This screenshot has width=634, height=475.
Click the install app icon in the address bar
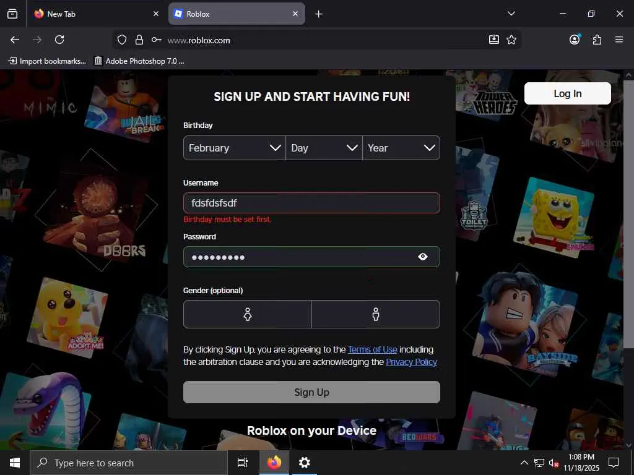pyautogui.click(x=493, y=40)
